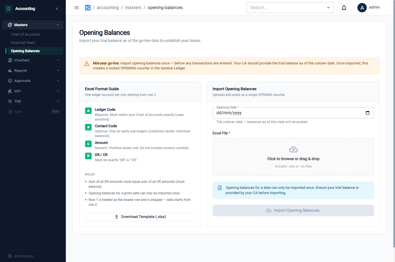Expand the Approvals menu
This screenshot has width=395, height=262.
pyautogui.click(x=58, y=81)
